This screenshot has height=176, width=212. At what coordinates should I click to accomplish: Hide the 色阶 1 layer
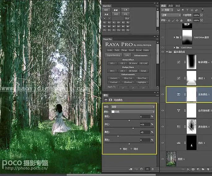(163, 143)
